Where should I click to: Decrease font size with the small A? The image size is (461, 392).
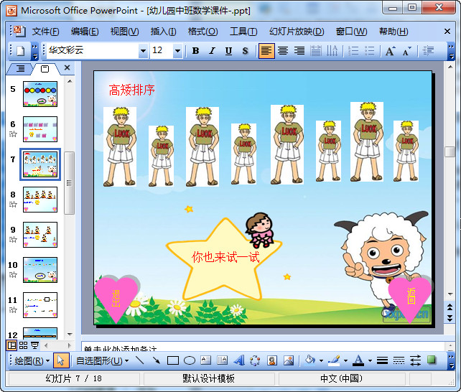[x=407, y=51]
